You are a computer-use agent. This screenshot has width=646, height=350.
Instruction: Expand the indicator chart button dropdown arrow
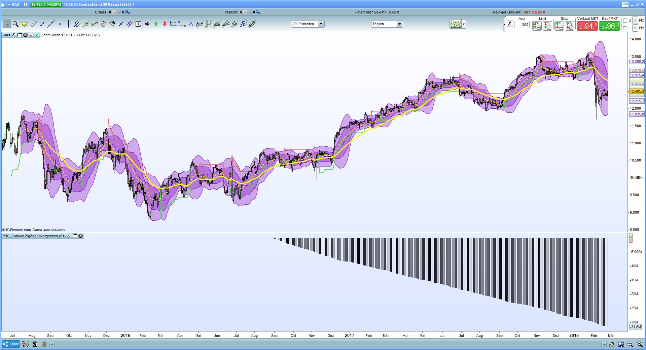(x=464, y=24)
